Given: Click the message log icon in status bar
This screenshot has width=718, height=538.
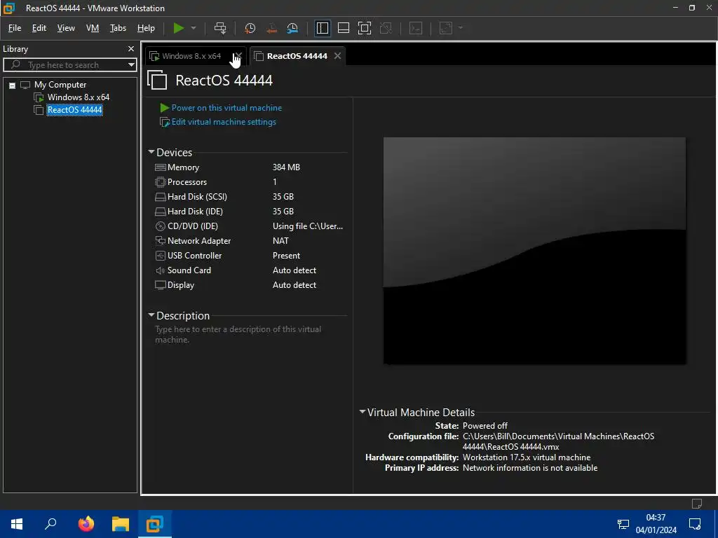Looking at the screenshot, I should 696,504.
